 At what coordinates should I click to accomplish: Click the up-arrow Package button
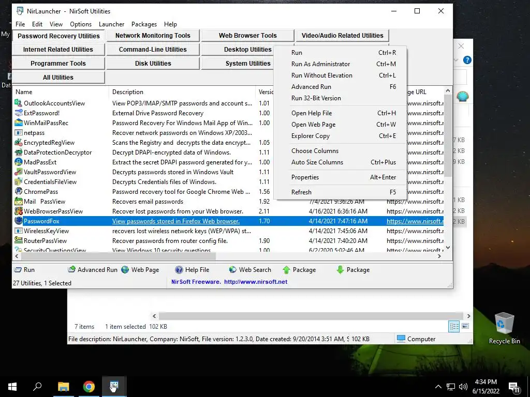tap(299, 270)
